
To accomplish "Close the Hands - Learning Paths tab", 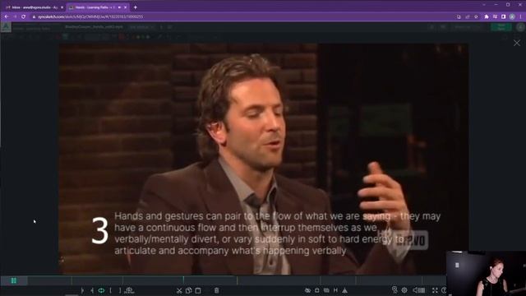I will tap(126, 7).
